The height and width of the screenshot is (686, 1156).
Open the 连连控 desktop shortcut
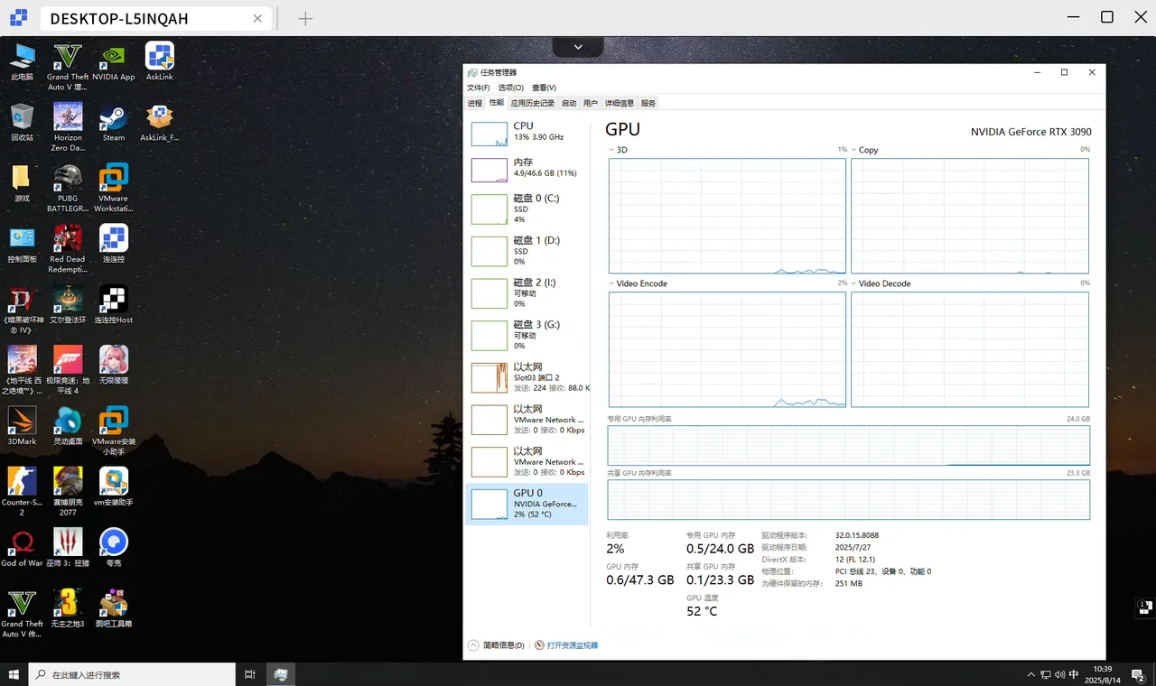click(114, 245)
